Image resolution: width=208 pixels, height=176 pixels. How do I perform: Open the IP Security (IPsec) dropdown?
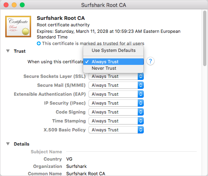(116, 103)
